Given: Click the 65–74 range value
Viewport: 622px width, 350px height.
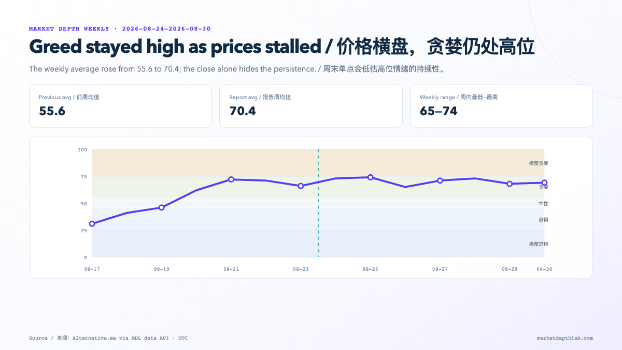Looking at the screenshot, I should coord(439,111).
